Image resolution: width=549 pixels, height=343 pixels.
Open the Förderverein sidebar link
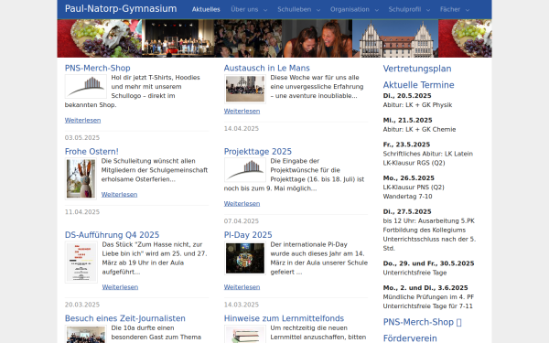tap(410, 338)
